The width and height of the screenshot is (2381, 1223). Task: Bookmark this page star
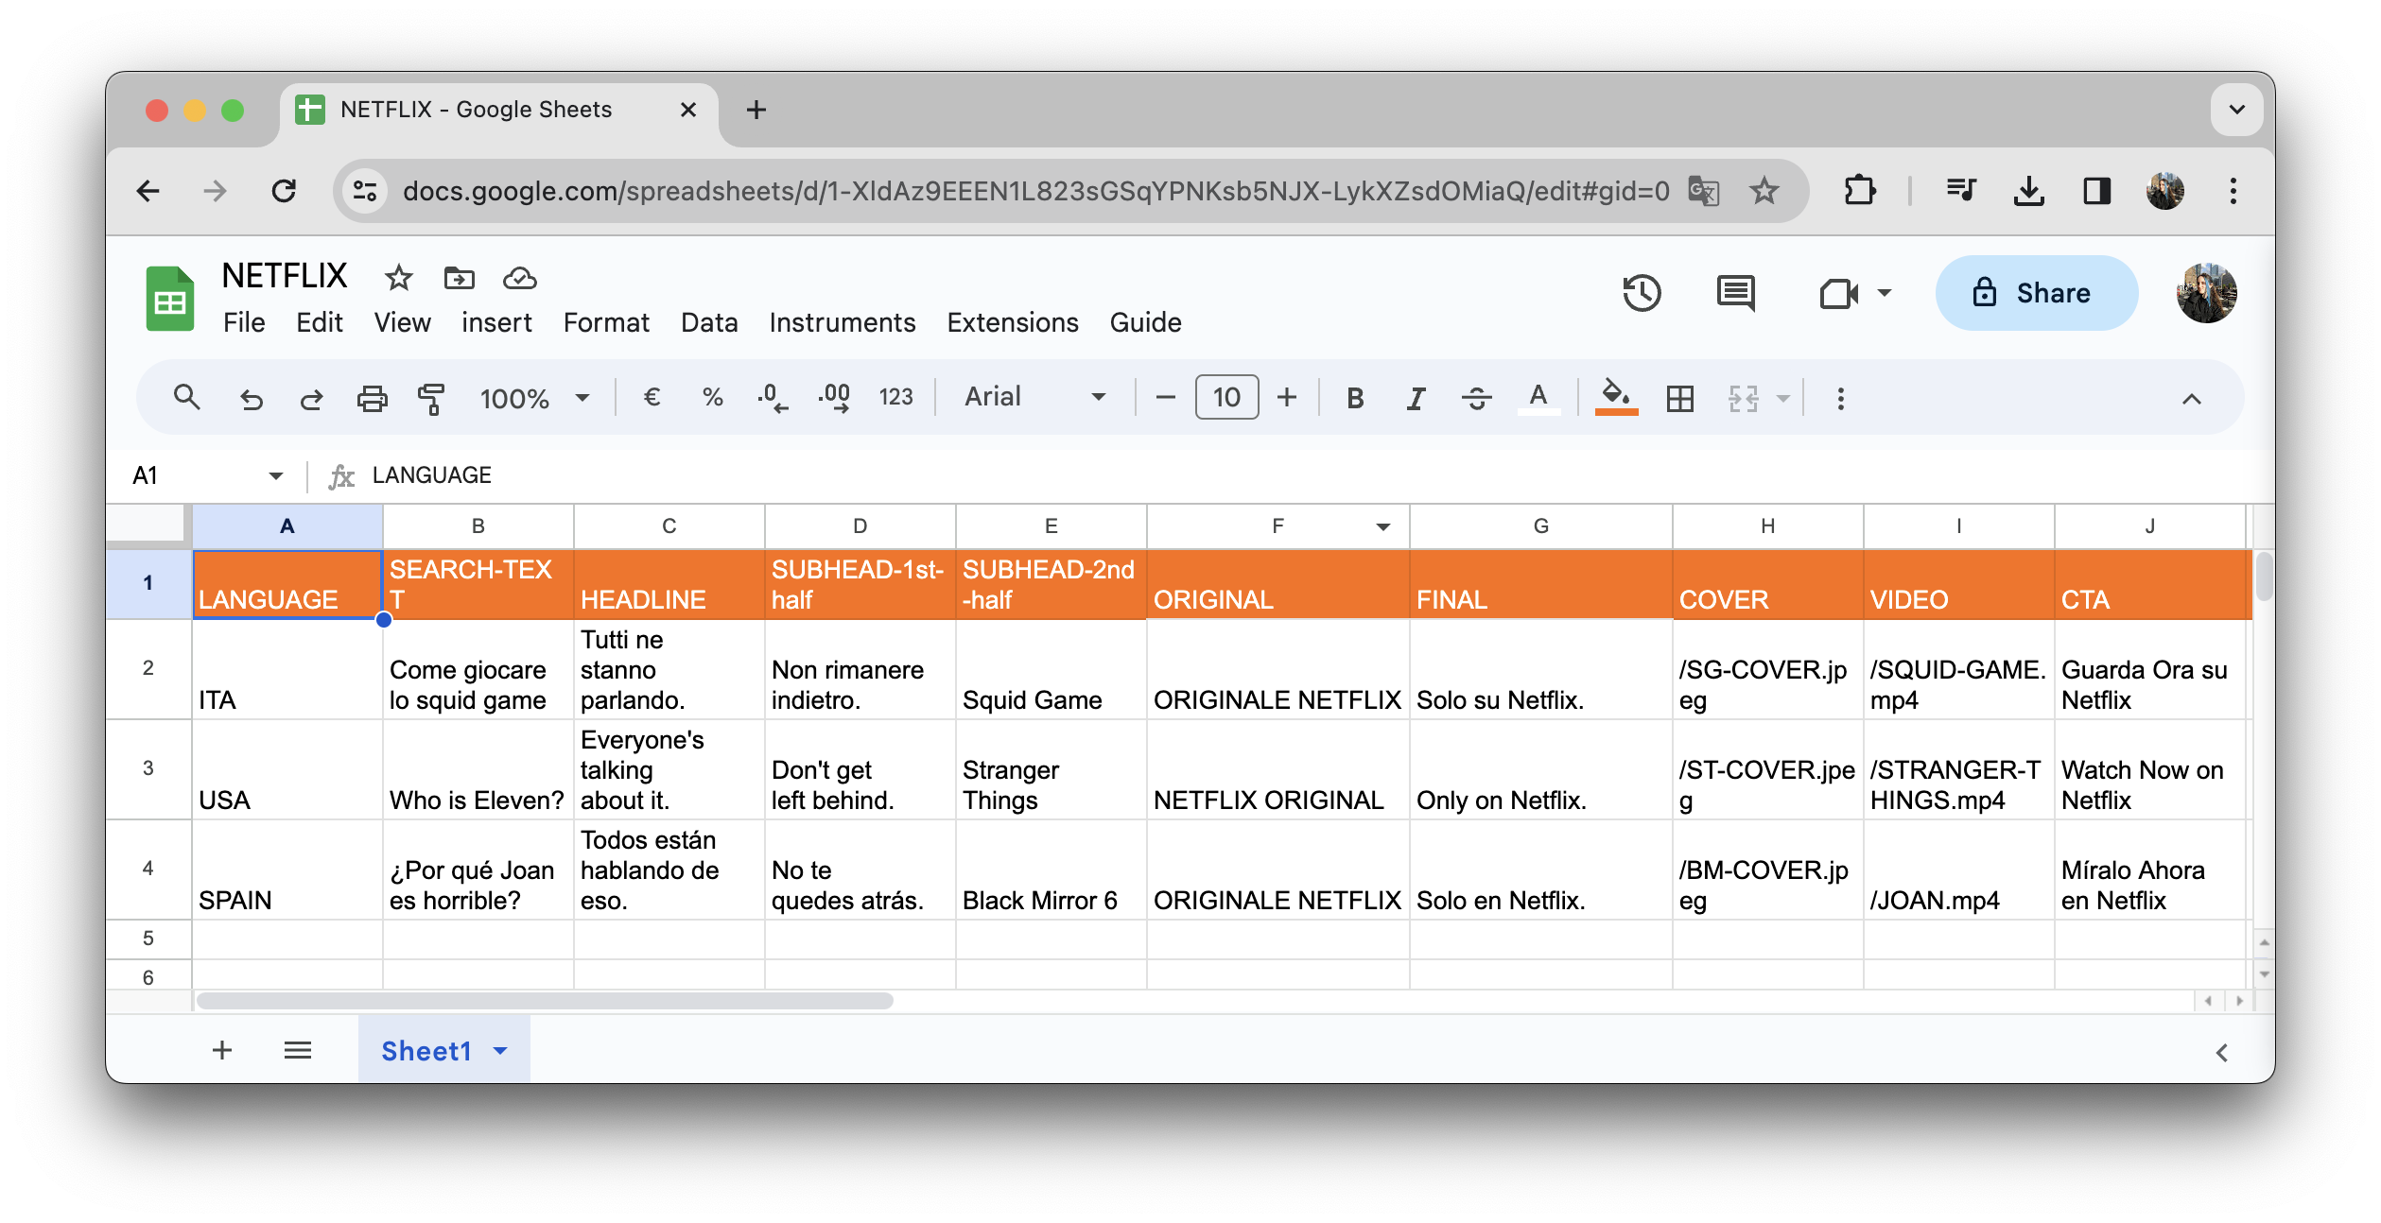click(1764, 192)
